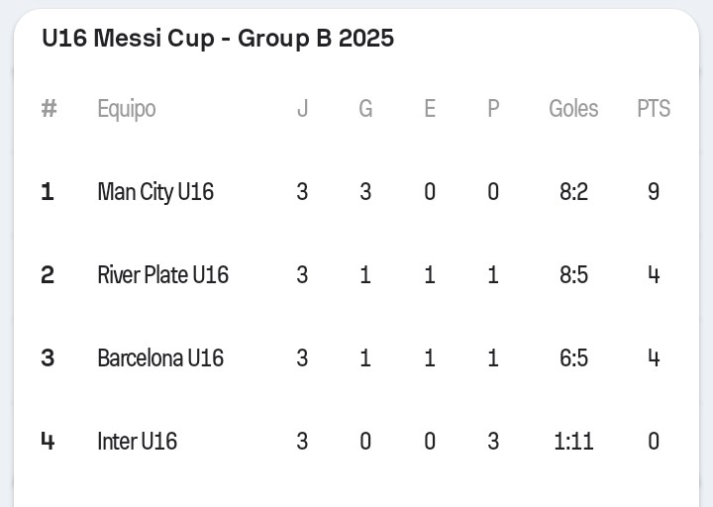This screenshot has height=507, width=713.
Task: Select Inter U16's 1:11 goals value
Action: tap(573, 441)
